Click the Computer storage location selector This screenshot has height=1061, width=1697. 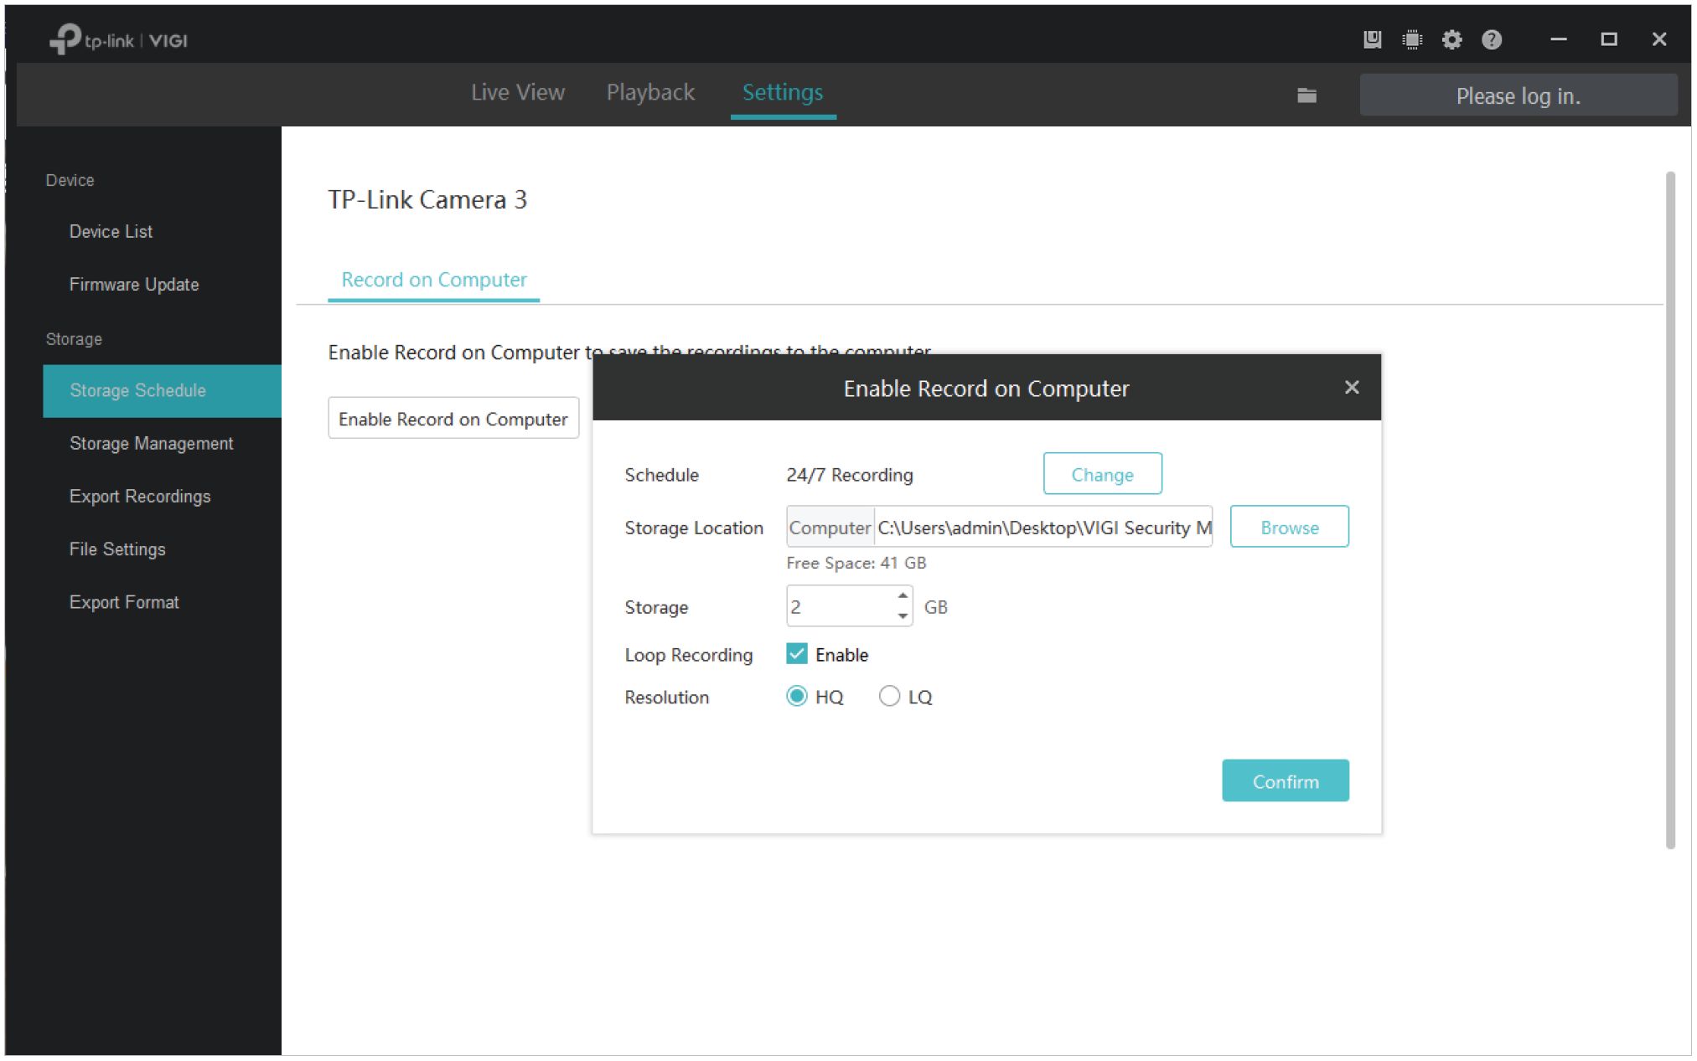click(x=830, y=528)
